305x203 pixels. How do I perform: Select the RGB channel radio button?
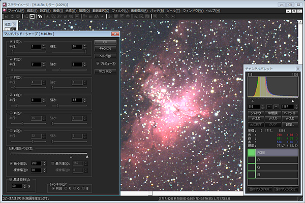pyautogui.click(x=53, y=188)
